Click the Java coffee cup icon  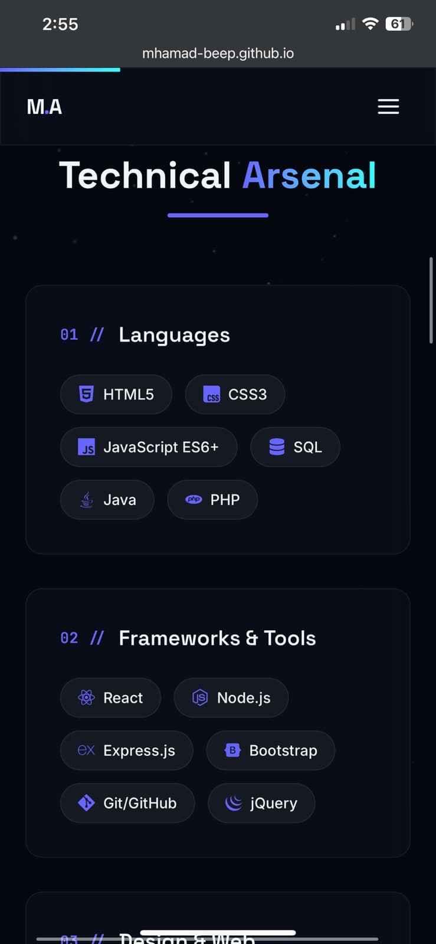[87, 500]
